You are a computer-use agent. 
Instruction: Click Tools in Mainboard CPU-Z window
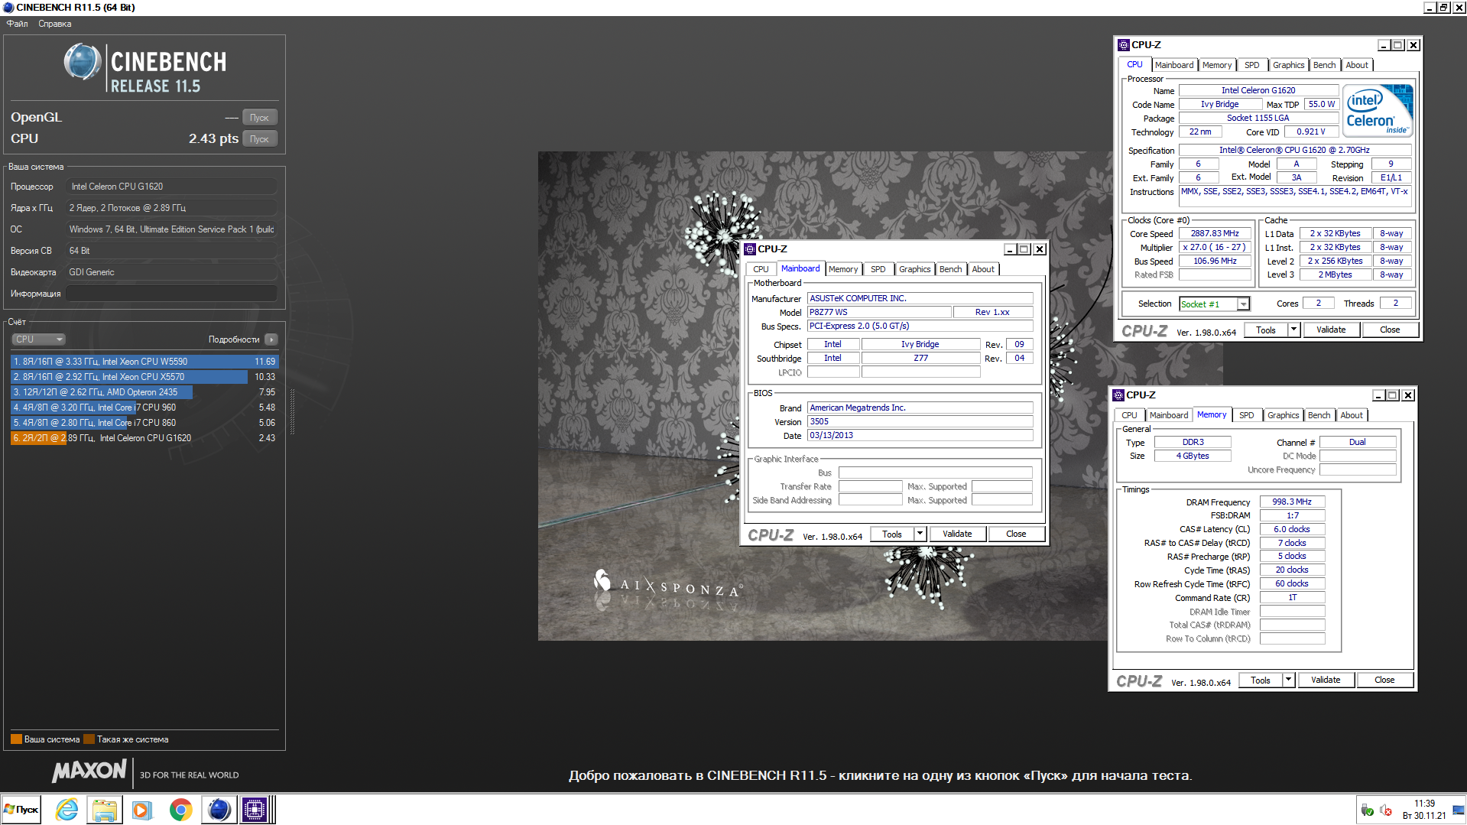click(892, 534)
